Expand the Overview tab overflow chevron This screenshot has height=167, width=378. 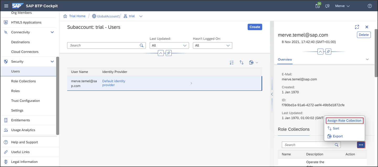[367, 59]
